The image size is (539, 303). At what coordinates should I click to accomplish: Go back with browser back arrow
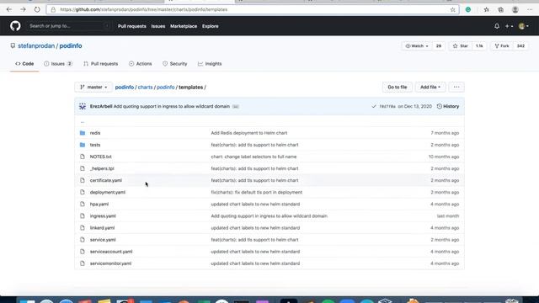pos(9,9)
